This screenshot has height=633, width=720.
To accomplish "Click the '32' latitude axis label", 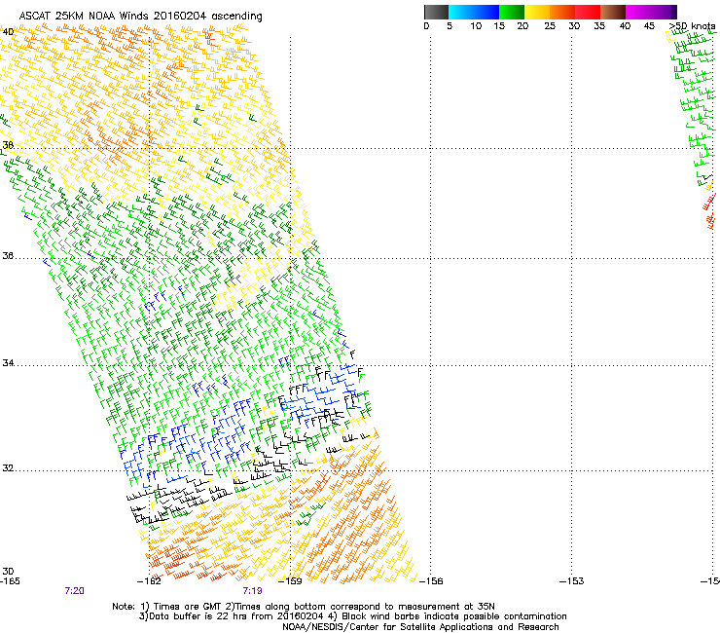I will coord(8,468).
